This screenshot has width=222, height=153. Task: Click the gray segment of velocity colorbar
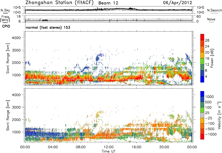202,115
